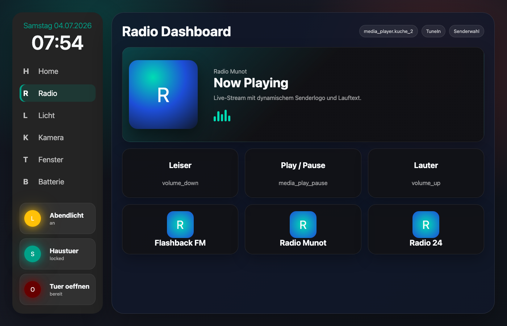Viewport: 507px width, 326px height.
Task: Click the Senderwahl chip
Action: [x=466, y=31]
